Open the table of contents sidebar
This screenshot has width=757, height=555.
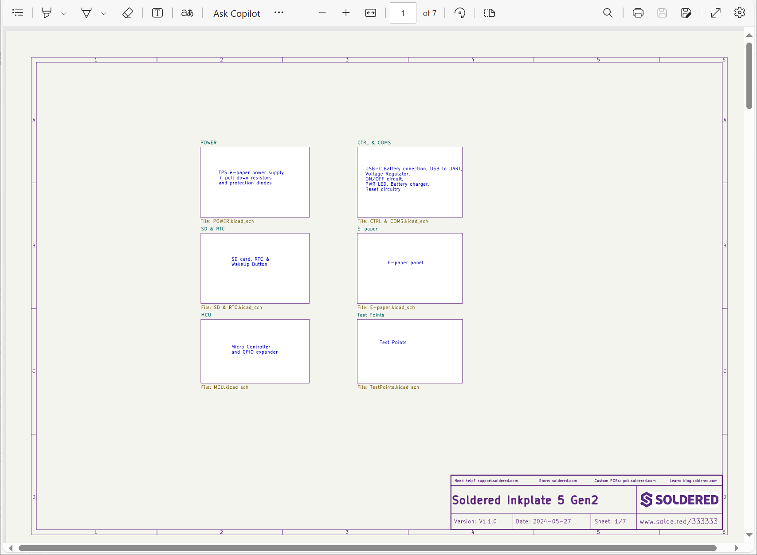point(18,13)
